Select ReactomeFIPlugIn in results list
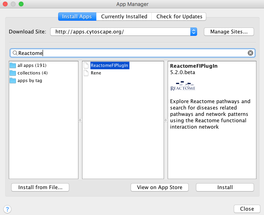 coord(110,65)
